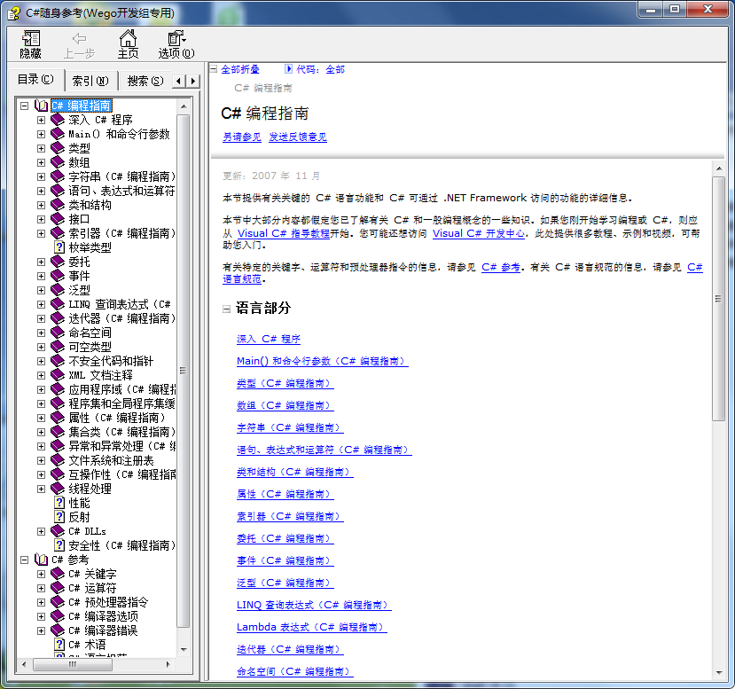The image size is (735, 689).
Task: Click the book icon beside C# 参考
Action: tap(41, 560)
